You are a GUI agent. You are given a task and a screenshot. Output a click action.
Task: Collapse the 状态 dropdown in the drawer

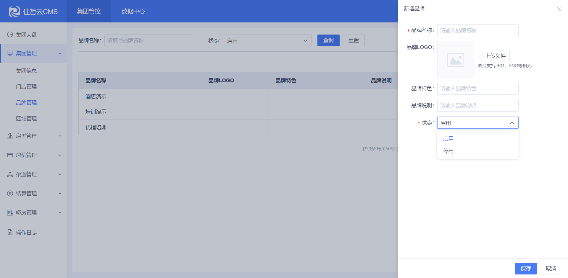(x=512, y=123)
